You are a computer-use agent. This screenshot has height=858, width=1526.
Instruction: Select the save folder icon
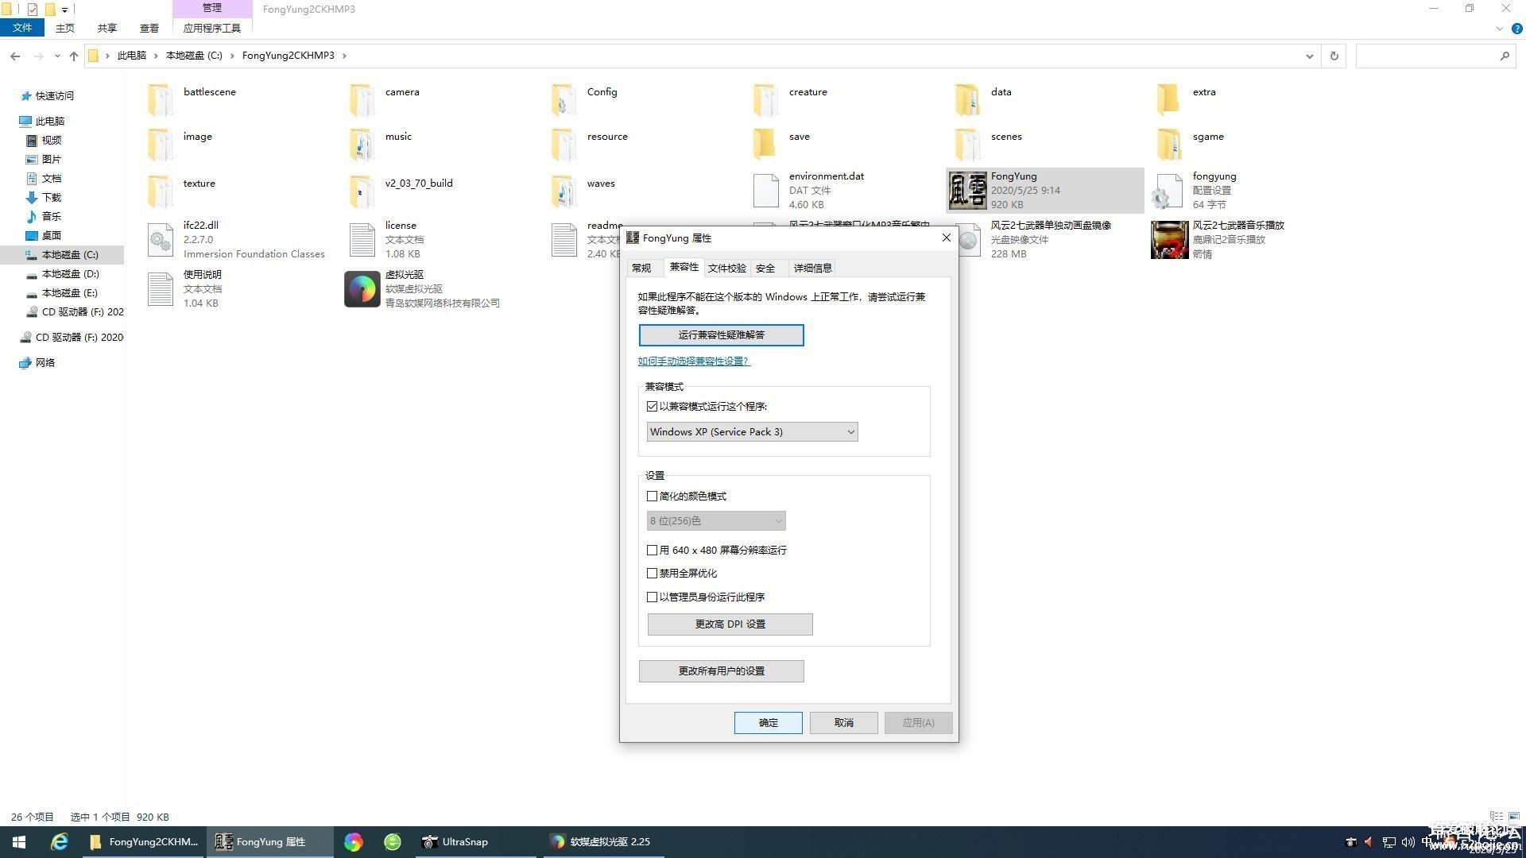pos(765,145)
